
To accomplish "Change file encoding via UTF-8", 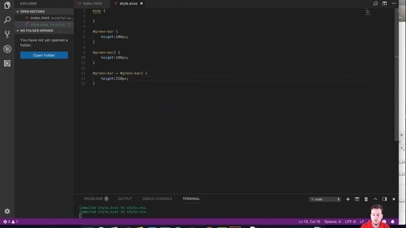I will click(350, 222).
